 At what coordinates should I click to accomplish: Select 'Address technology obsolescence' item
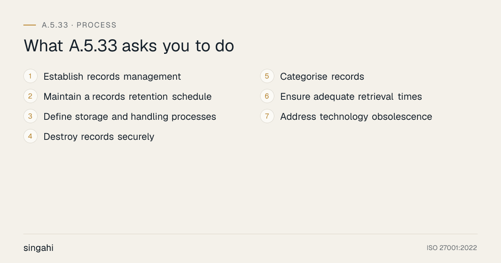pos(356,117)
